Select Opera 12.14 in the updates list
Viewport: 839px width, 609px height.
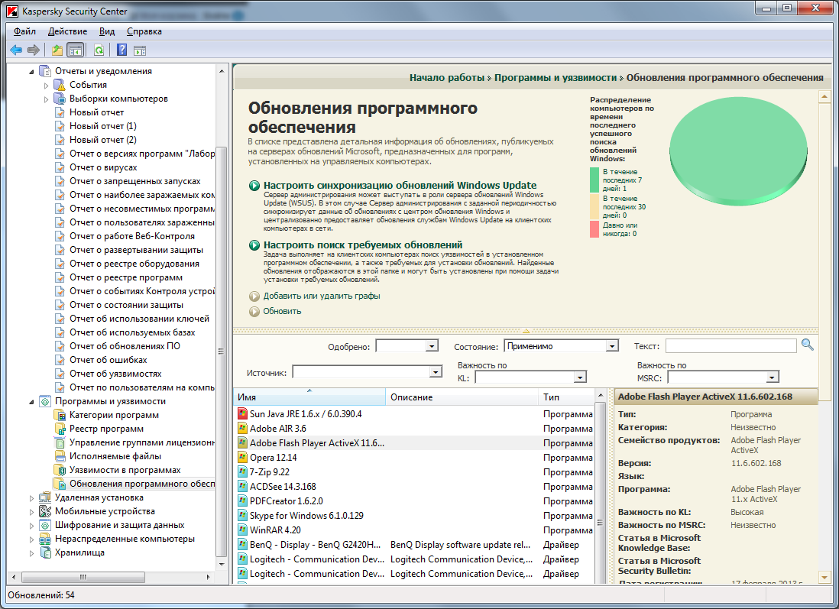click(x=273, y=458)
